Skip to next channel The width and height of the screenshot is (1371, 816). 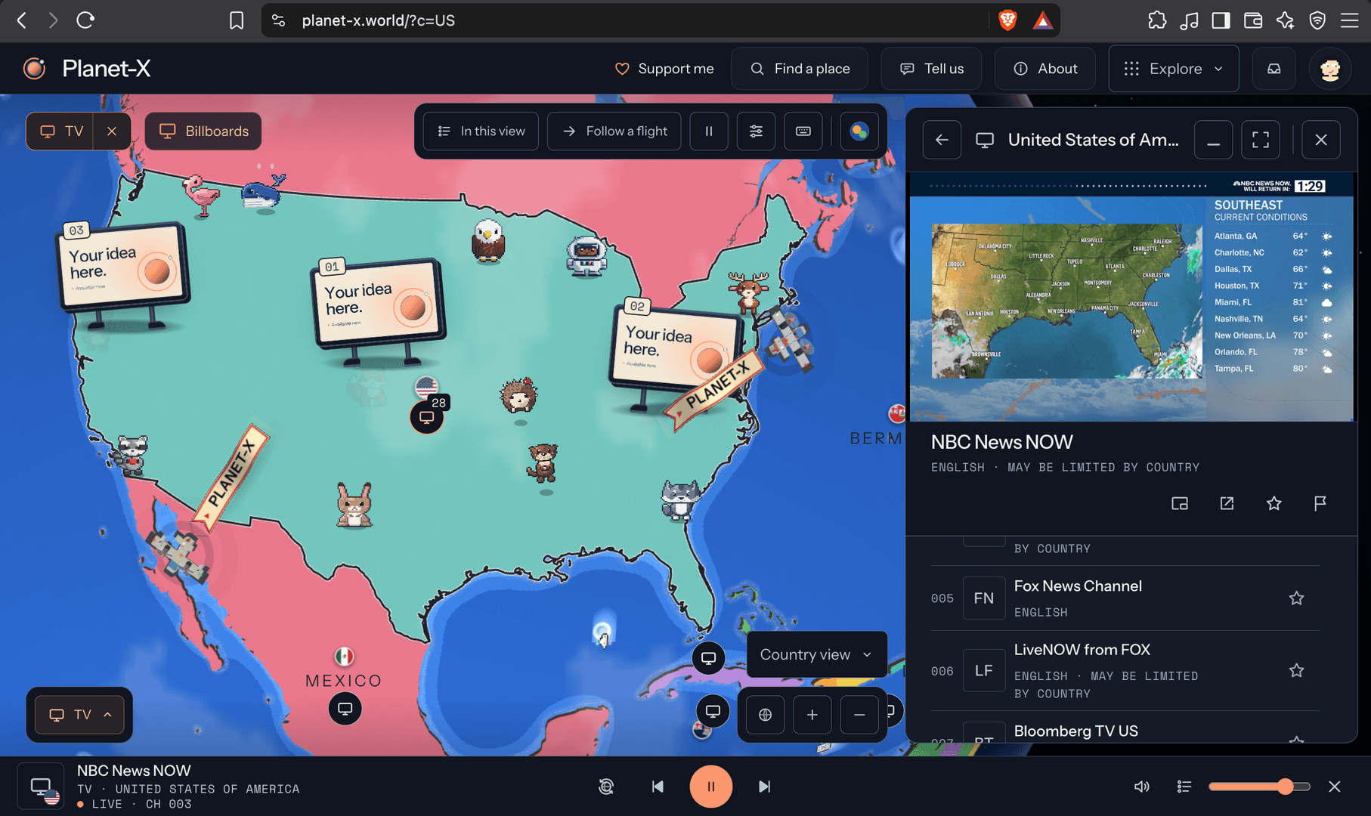764,787
